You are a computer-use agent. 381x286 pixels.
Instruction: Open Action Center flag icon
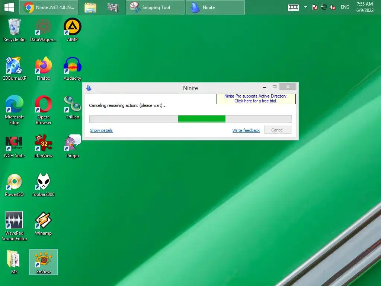click(x=315, y=7)
